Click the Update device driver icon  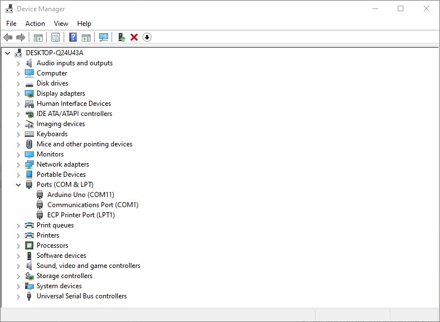click(121, 37)
